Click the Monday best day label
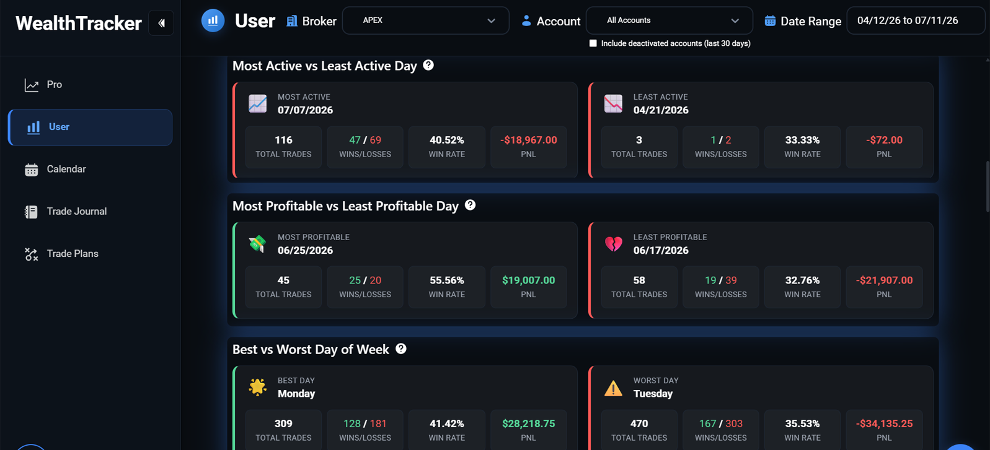The image size is (990, 450). pyautogui.click(x=296, y=394)
